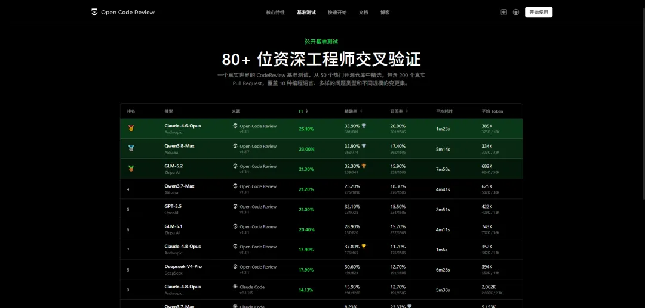Sort by the 召回率 column arrow
Viewport: 645px width, 308px height.
(407, 111)
